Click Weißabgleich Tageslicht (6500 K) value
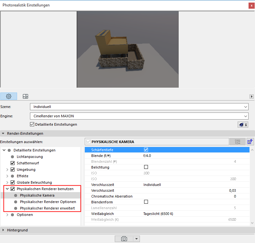The height and width of the screenshot is (243, 255). point(158,214)
